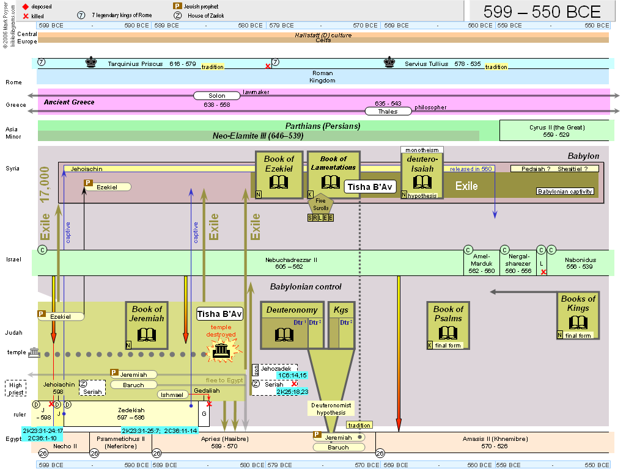The height and width of the screenshot is (469, 626).
Task: Select the book icon in Book of Psalms
Action: (448, 332)
